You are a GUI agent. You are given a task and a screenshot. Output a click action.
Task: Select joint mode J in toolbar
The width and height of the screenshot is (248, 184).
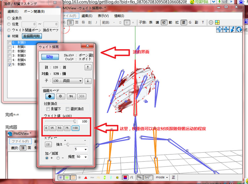pyautogui.click(x=96, y=22)
